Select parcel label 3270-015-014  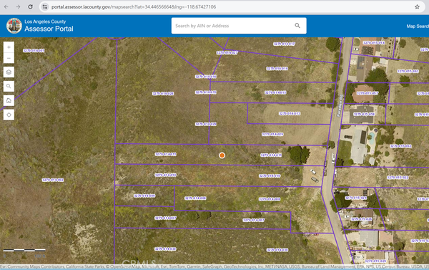374,43
